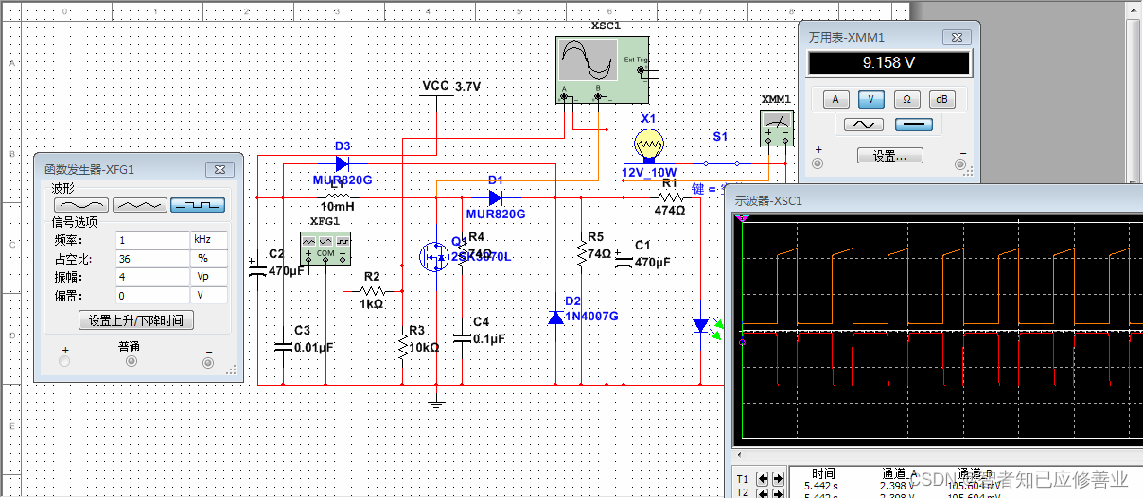Click capacitor C2 470µF symbol

pyautogui.click(x=258, y=268)
